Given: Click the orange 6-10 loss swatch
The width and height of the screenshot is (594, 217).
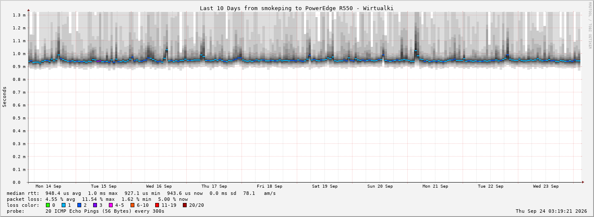Looking at the screenshot, I should coord(132,205).
